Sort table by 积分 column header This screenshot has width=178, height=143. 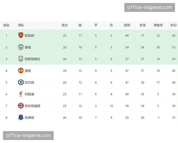pos(174,25)
